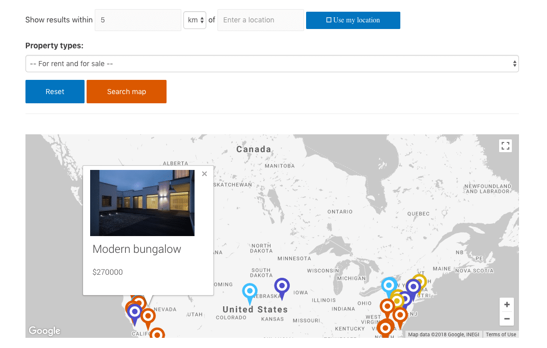Toggle fullscreen view of the map
The image size is (547, 348).
pos(505,146)
